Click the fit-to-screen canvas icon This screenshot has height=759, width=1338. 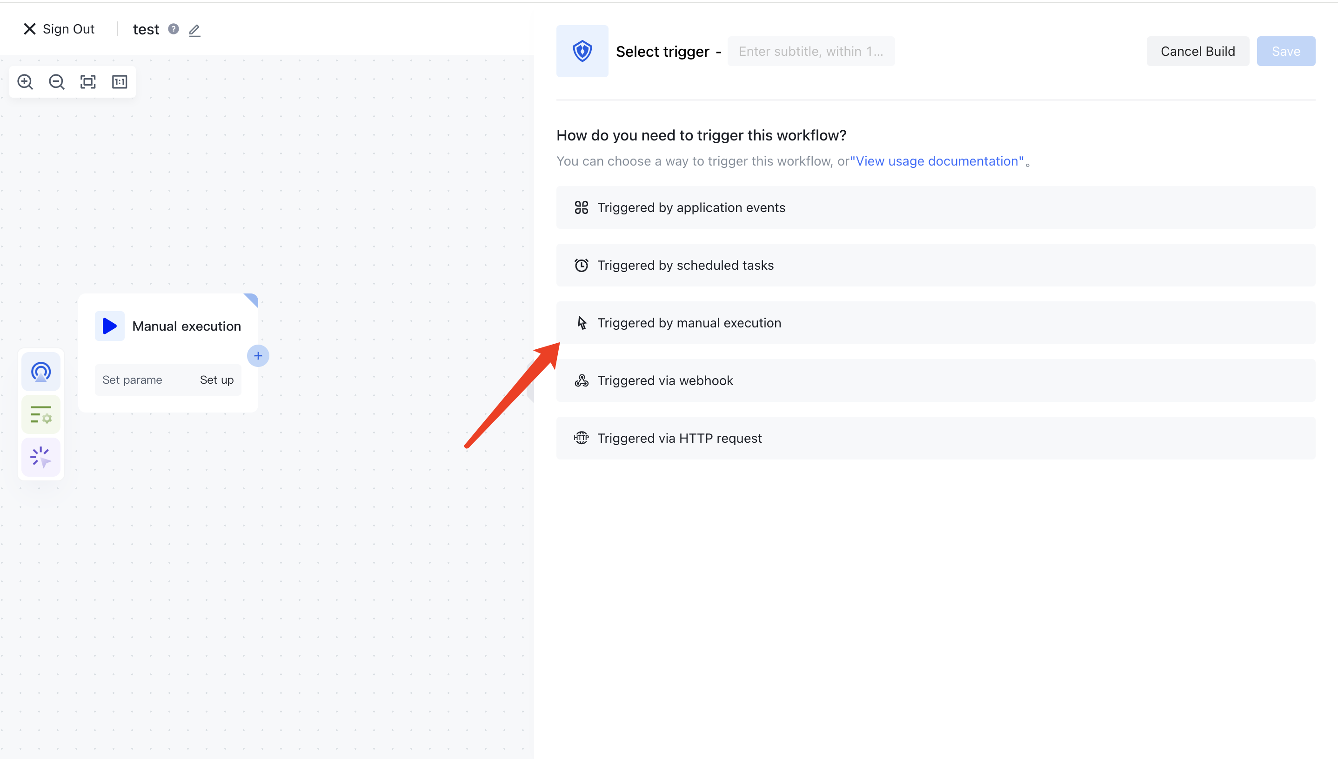pyautogui.click(x=88, y=82)
